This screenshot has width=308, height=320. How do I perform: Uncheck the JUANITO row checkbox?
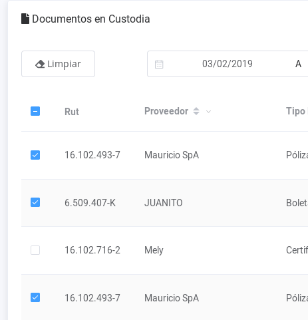35,202
